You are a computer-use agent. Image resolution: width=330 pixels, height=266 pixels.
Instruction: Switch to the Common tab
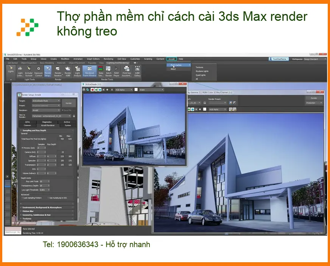pos(27,125)
